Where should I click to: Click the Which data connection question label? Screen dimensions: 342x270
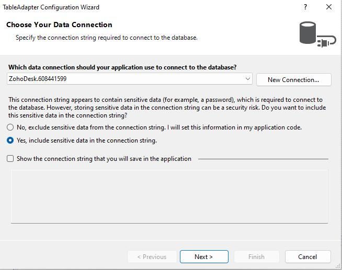122,67
